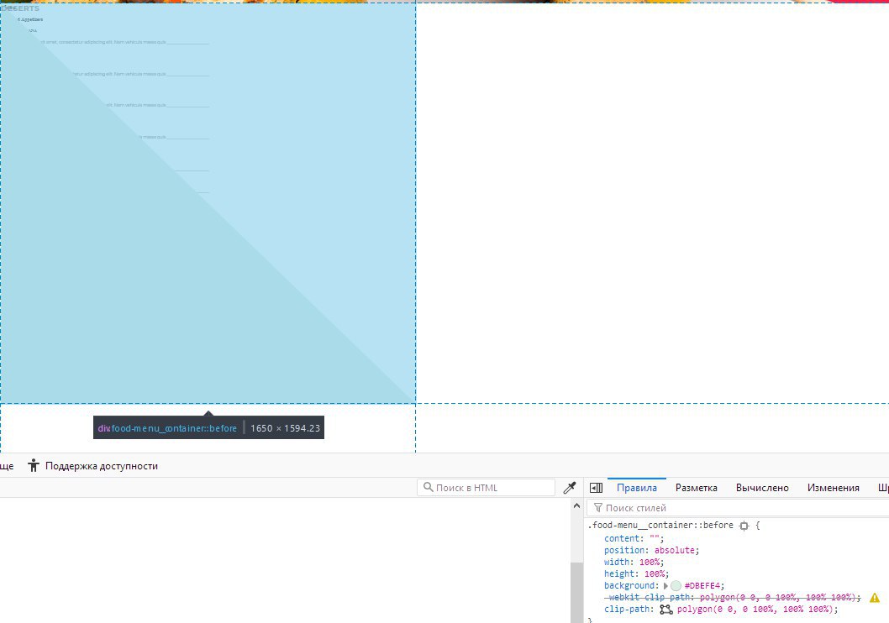Image resolution: width=889 pixels, height=623 pixels.
Task: Edit the width value 100%
Action: (x=650, y=563)
